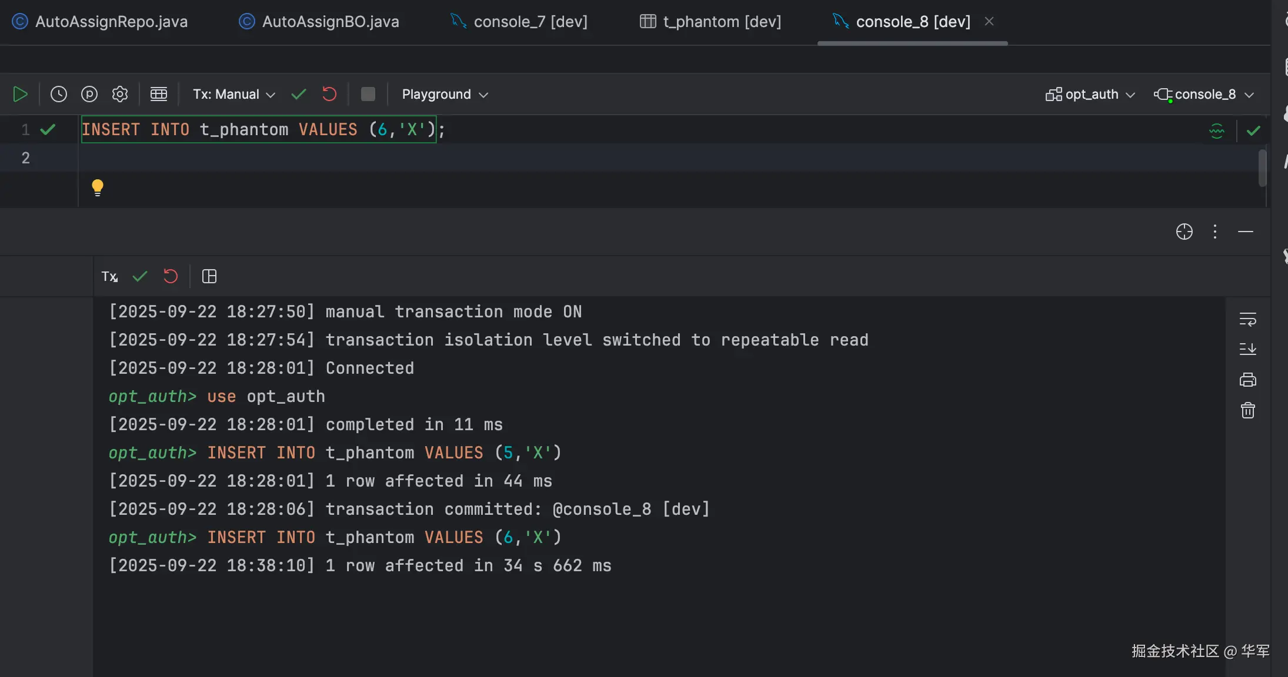Switch to the t_phantom [dev] tab
The image size is (1288, 677).
710,22
